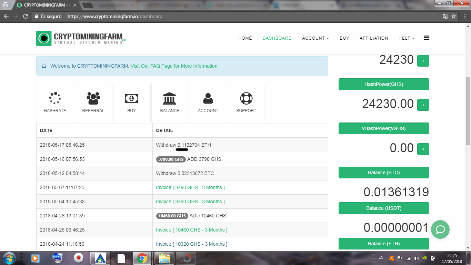Open 2018-05-07 invoice 3790 GHS link
This screenshot has width=471, height=265.
[190, 187]
